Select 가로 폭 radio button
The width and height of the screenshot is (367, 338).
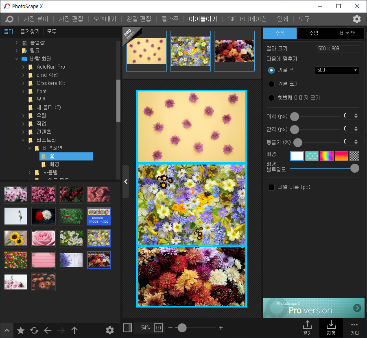click(x=271, y=70)
